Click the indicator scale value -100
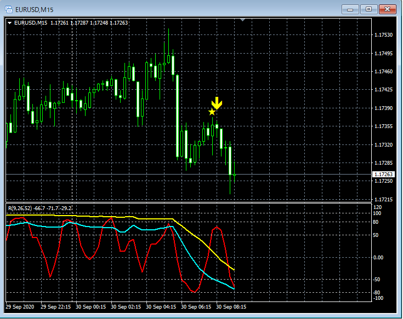Image resolution: width=403 pixels, height=319 pixels. [x=378, y=298]
